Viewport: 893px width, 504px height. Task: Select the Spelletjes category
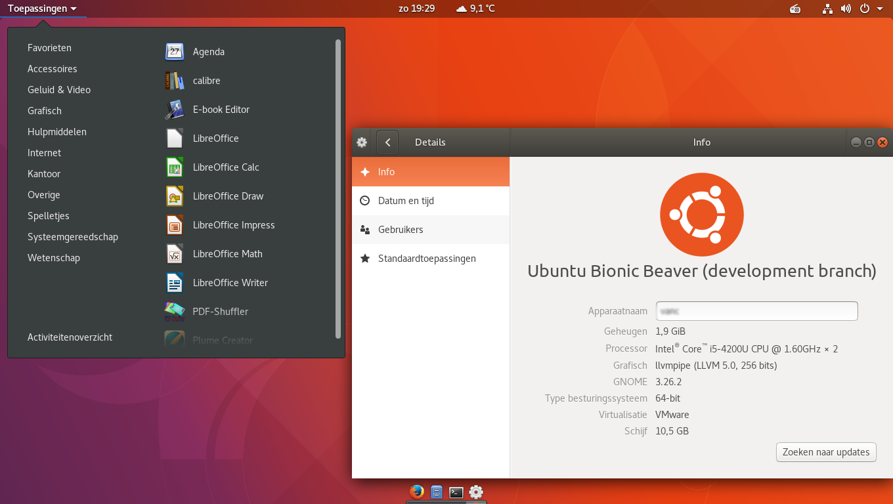[49, 216]
